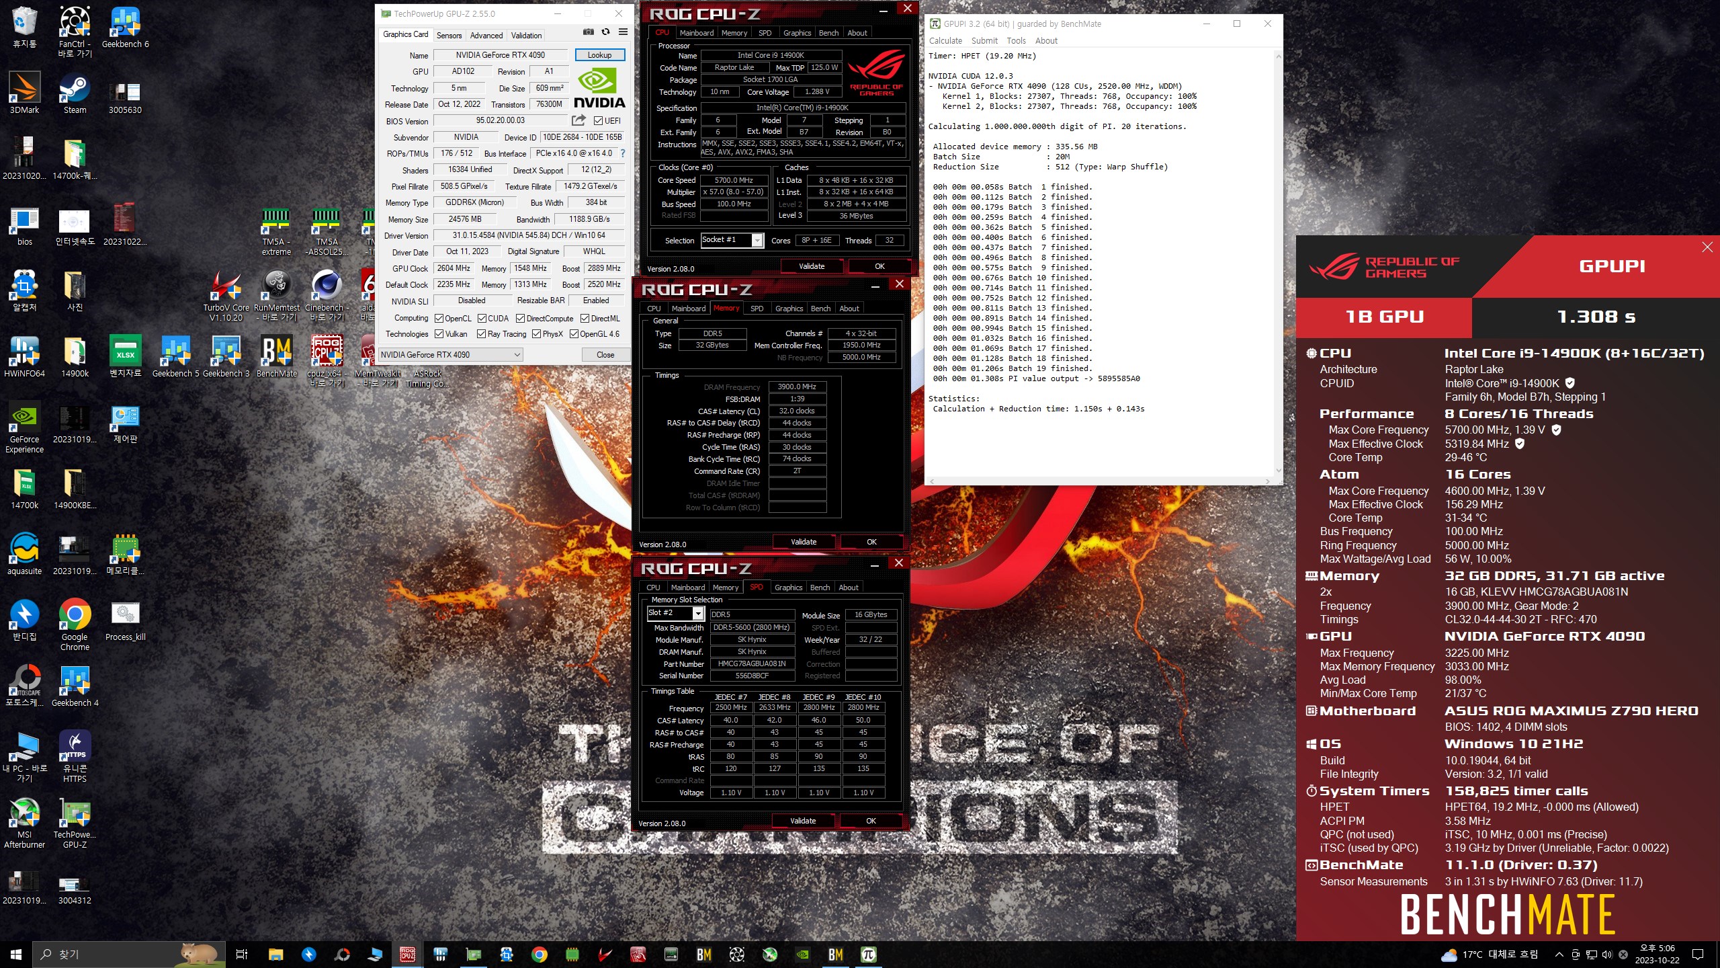Open Google Chrome desktop icon
Image resolution: width=1720 pixels, height=968 pixels.
[x=75, y=624]
